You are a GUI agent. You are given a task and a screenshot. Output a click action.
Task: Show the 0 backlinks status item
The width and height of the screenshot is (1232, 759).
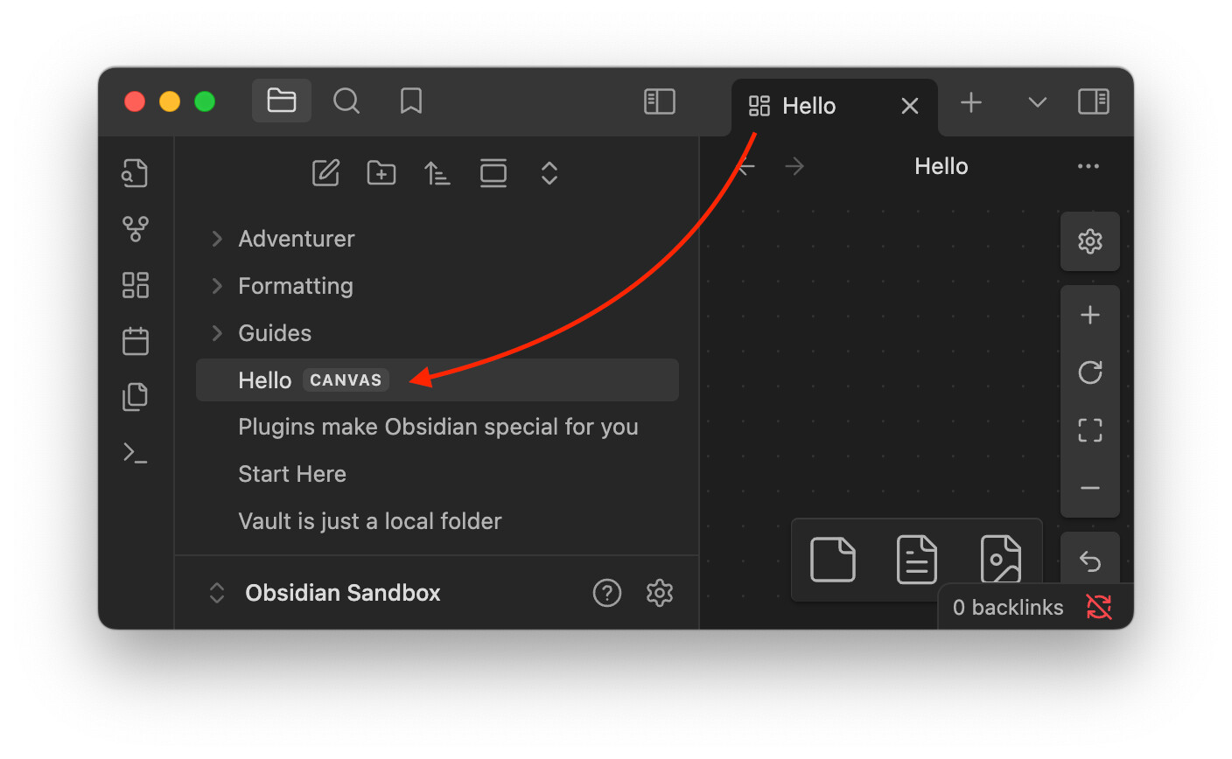tap(1008, 608)
